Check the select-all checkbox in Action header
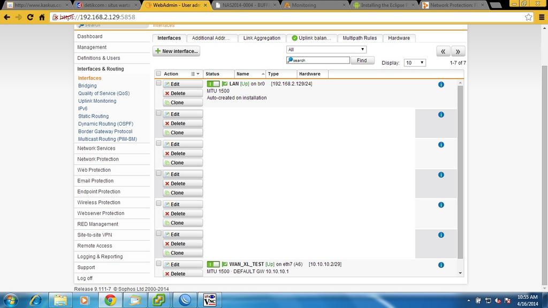548x308 pixels. pos(158,74)
